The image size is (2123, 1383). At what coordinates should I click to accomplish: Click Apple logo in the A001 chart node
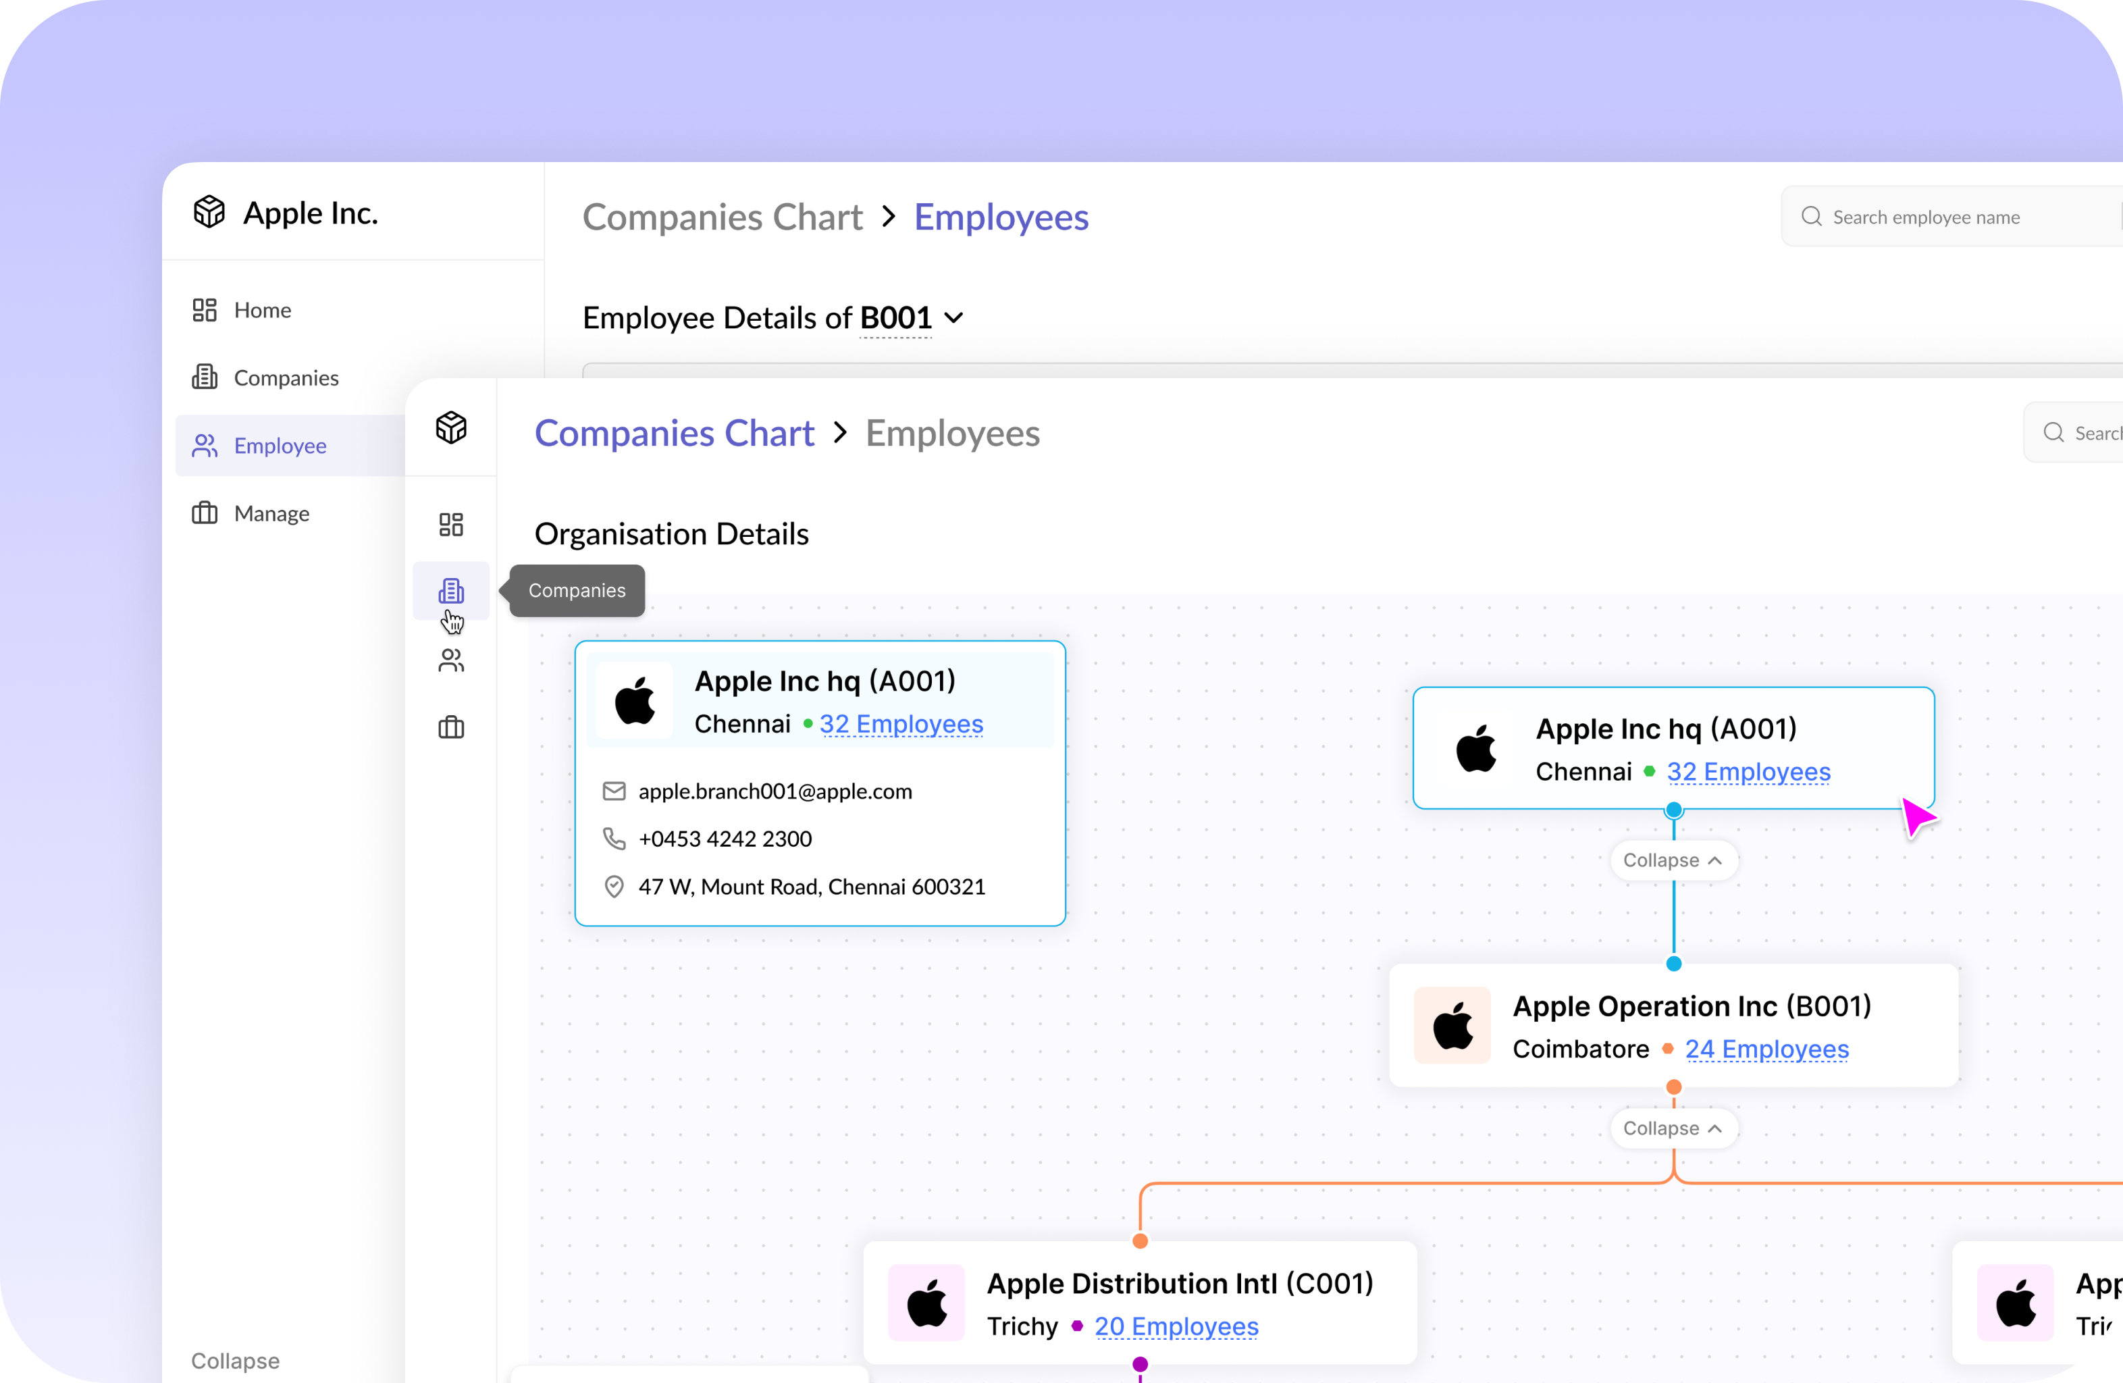1475,748
